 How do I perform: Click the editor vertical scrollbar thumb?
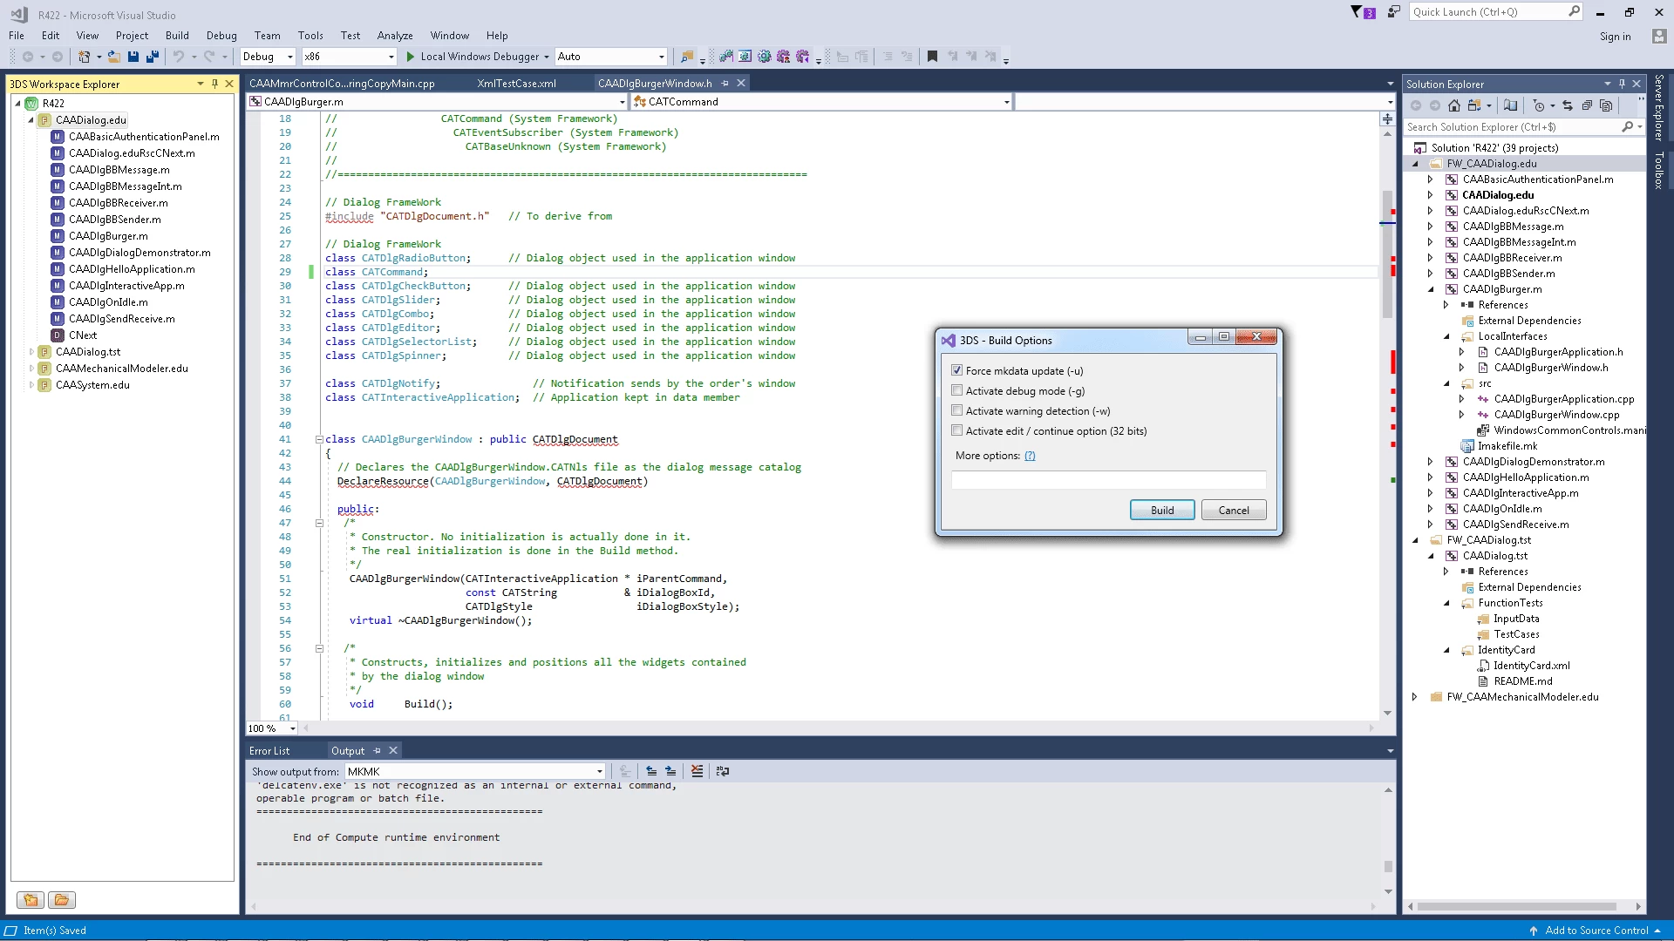click(1387, 253)
